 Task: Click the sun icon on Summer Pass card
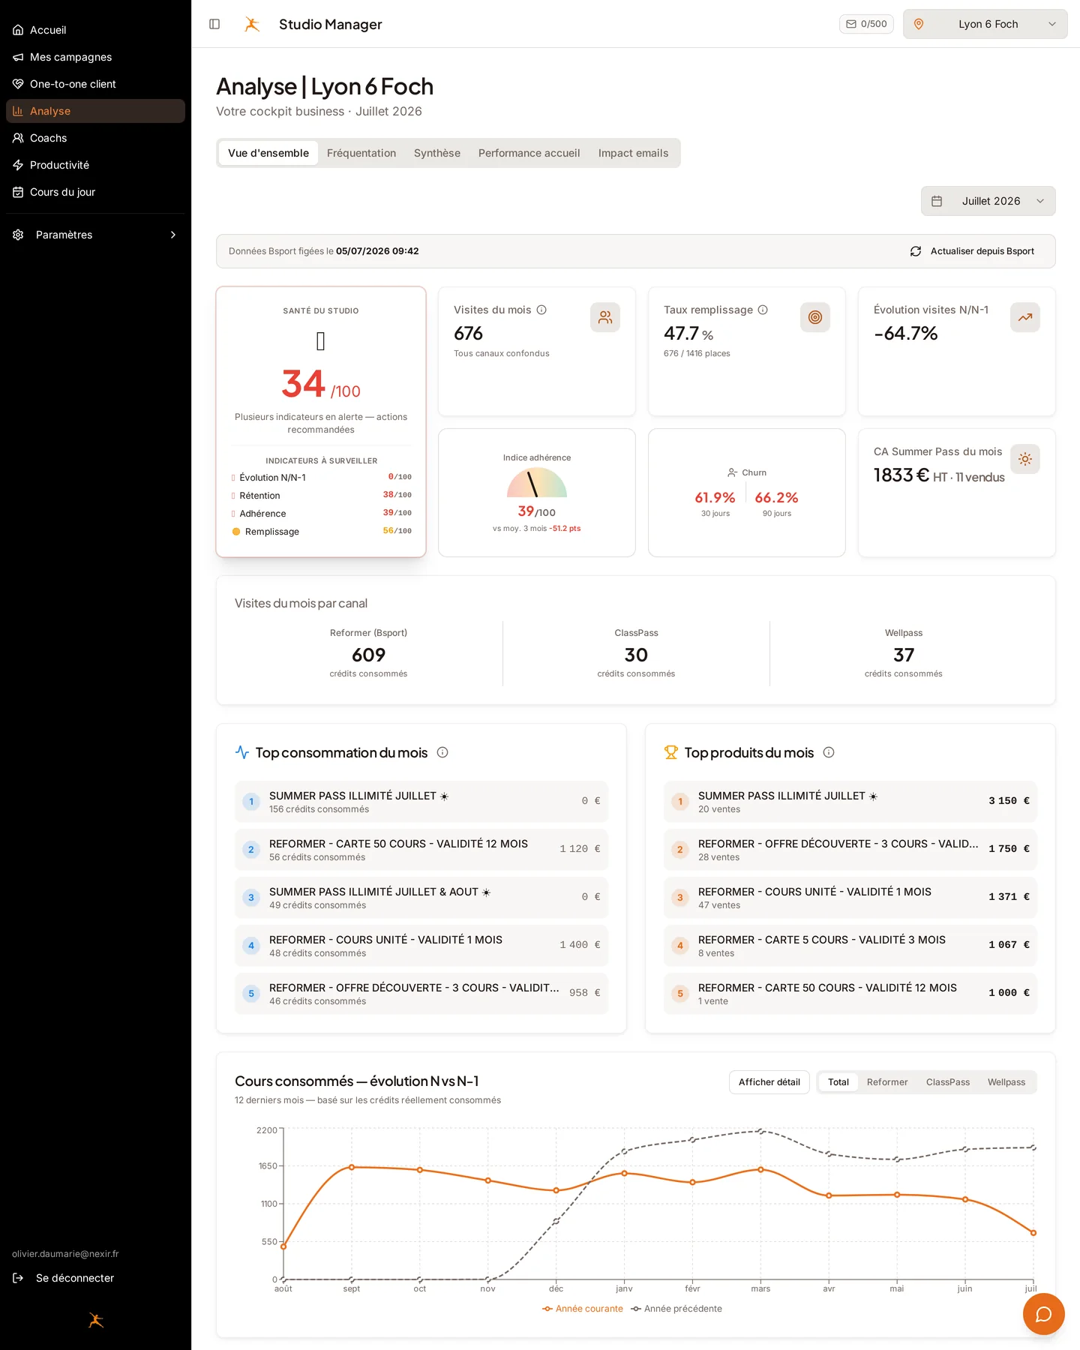point(1025,459)
